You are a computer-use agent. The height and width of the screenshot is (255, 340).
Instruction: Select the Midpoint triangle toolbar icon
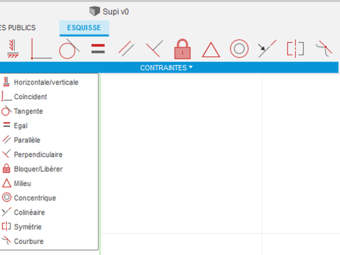(211, 50)
